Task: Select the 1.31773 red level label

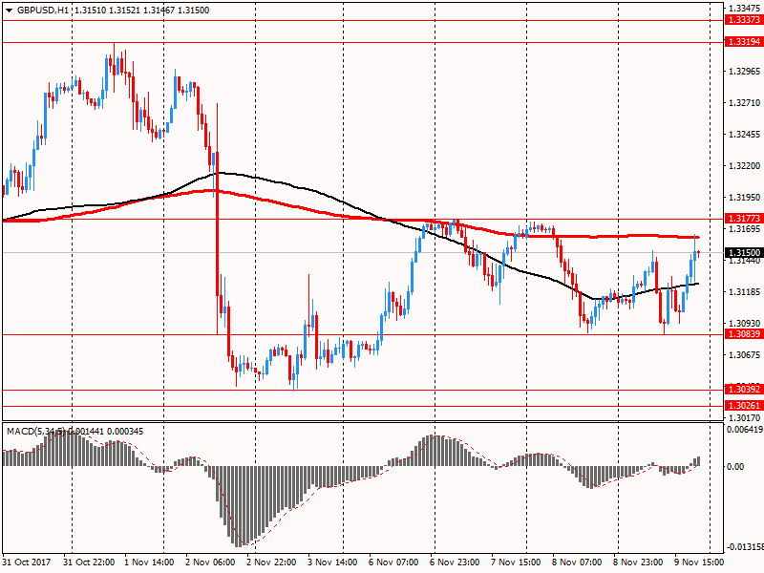Action: point(744,219)
